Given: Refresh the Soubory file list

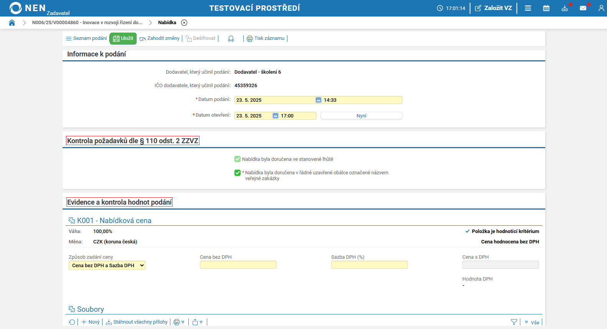Looking at the screenshot, I should [72, 322].
